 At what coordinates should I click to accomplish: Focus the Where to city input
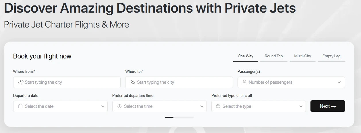coord(179,82)
